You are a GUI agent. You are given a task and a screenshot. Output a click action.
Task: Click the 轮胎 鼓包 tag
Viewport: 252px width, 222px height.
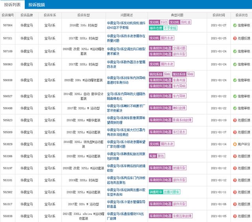click(157, 156)
